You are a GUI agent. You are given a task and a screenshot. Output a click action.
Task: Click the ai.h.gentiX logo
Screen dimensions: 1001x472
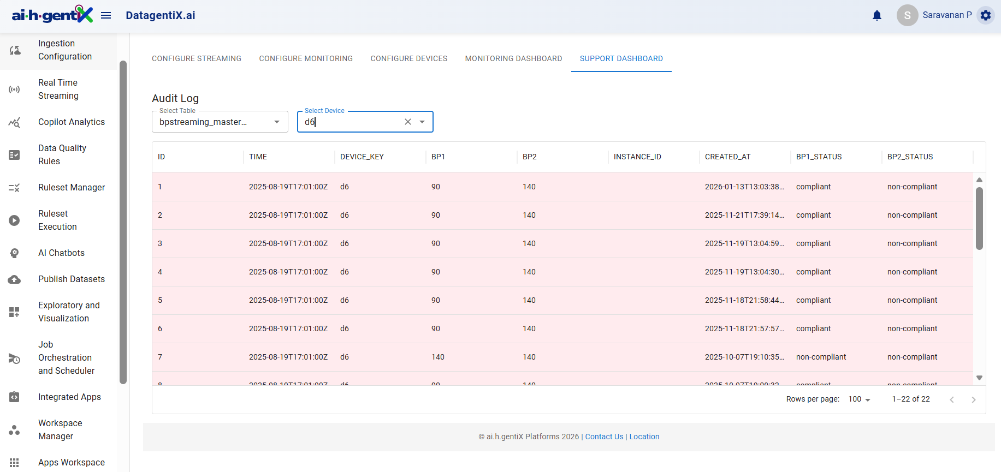point(52,15)
